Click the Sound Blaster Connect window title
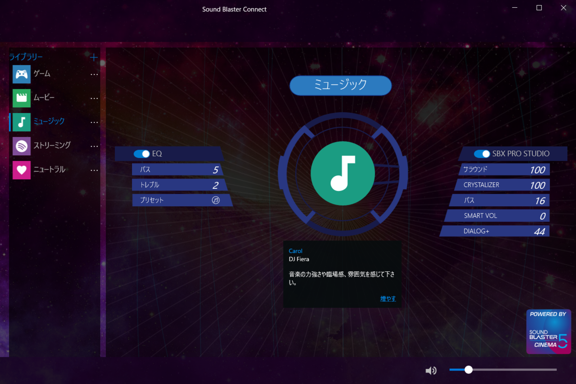Screen dimensions: 576x384 (234, 9)
